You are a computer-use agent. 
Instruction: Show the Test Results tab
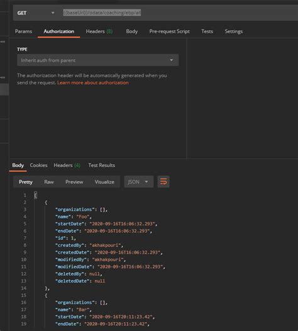click(x=101, y=165)
